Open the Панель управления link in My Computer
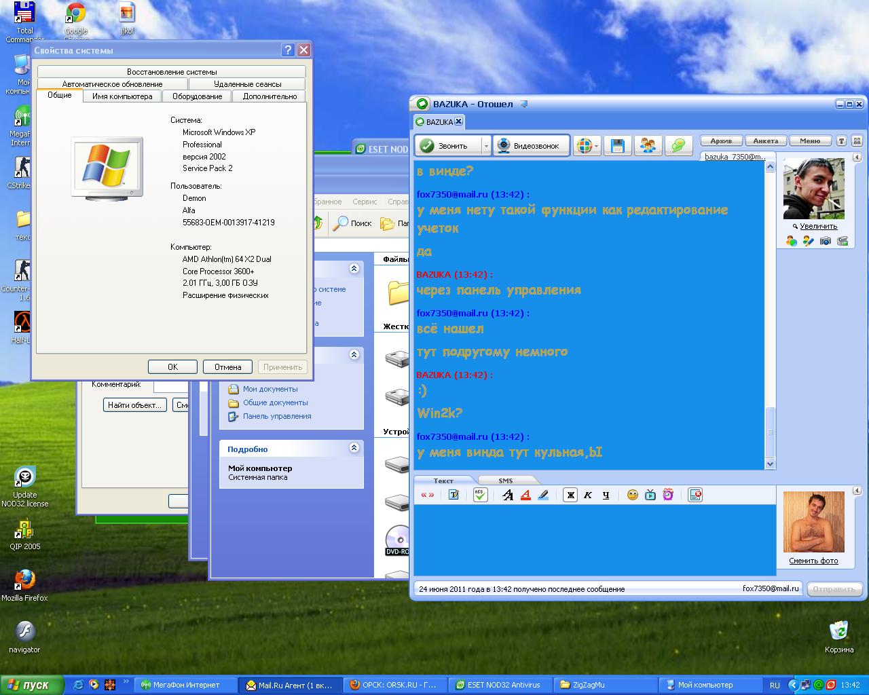This screenshot has width=869, height=695. (277, 416)
